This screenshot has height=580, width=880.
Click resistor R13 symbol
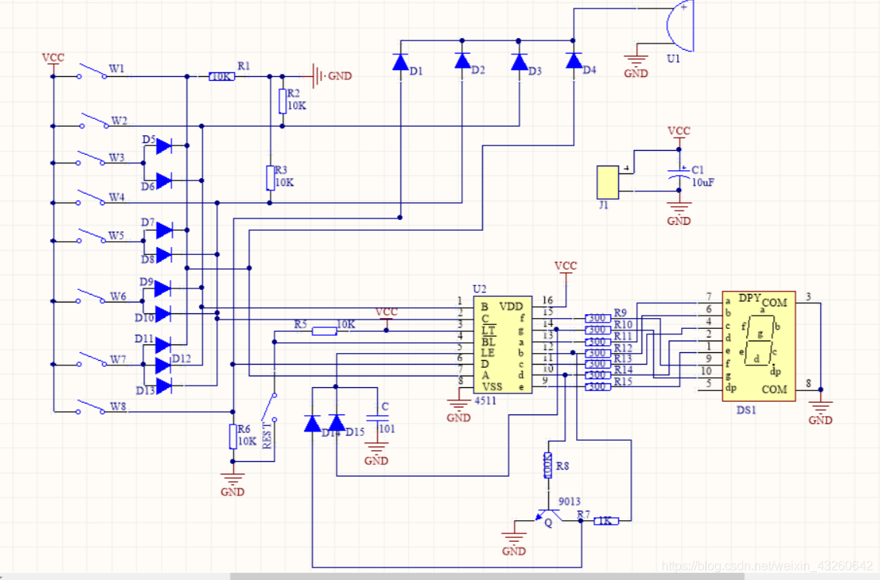598,364
